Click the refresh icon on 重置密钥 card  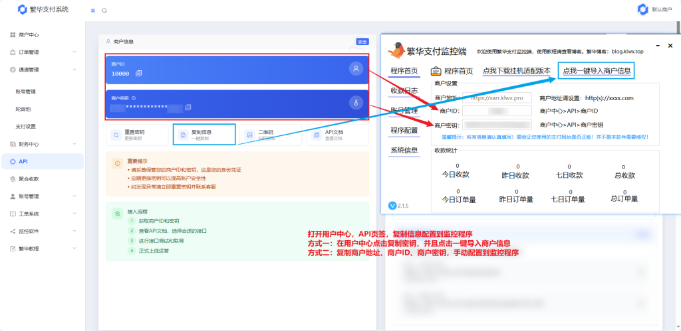point(116,135)
